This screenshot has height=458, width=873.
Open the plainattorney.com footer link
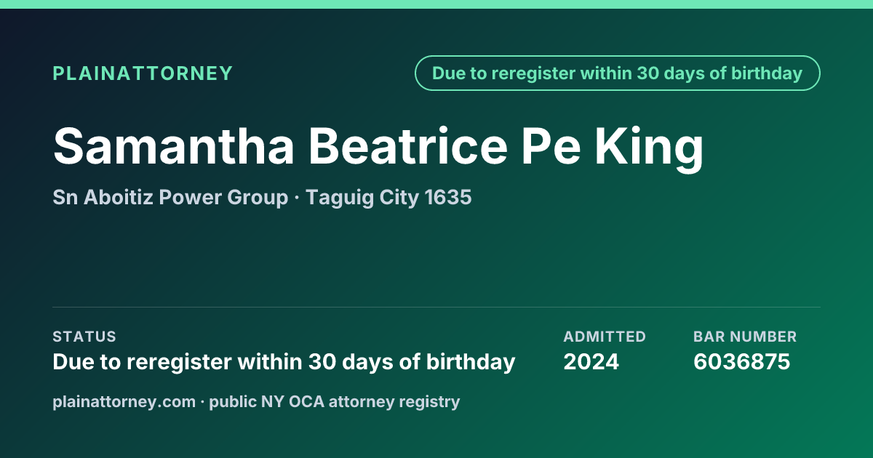(124, 401)
